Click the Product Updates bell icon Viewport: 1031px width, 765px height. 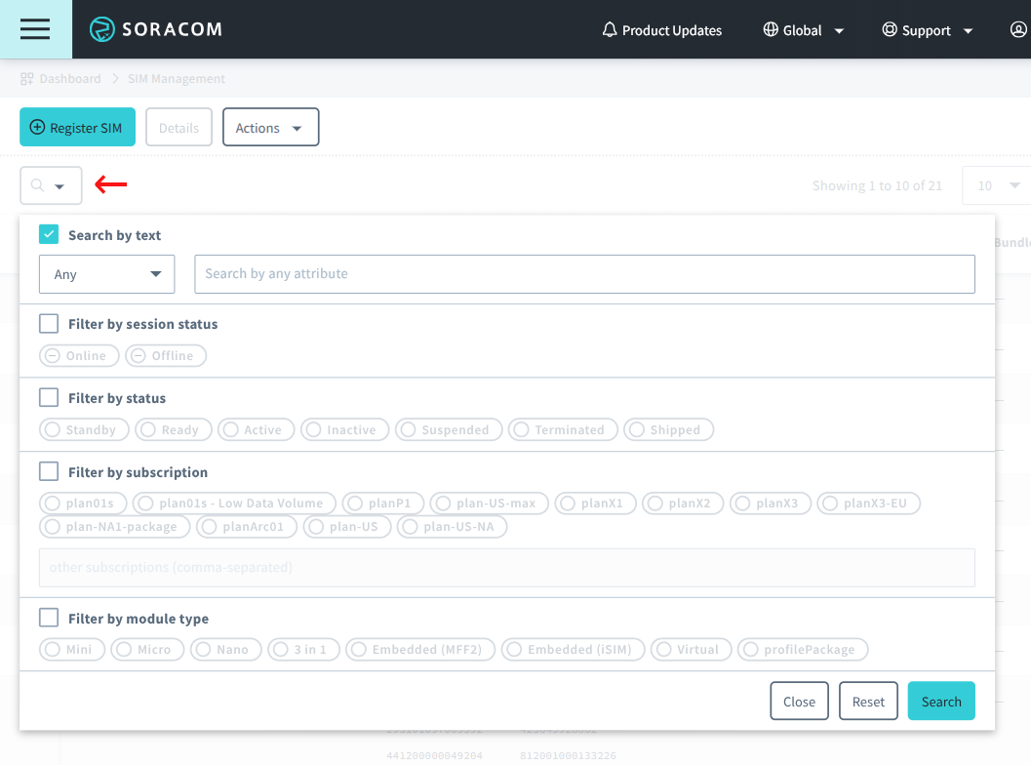coord(610,30)
